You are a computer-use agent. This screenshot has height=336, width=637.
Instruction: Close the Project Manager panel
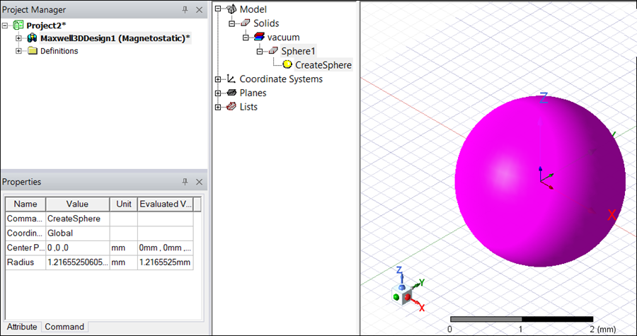click(199, 10)
